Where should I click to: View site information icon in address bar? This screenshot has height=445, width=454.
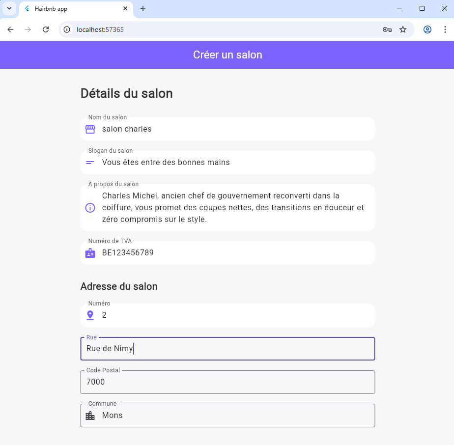(x=67, y=29)
